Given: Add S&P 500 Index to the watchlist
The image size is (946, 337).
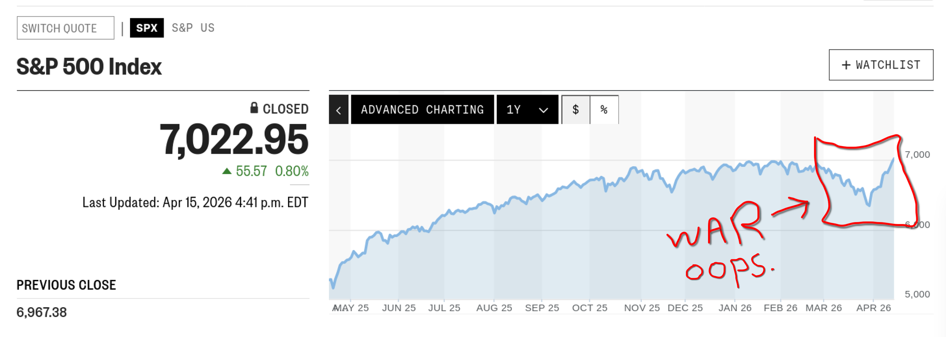Looking at the screenshot, I should (x=881, y=65).
